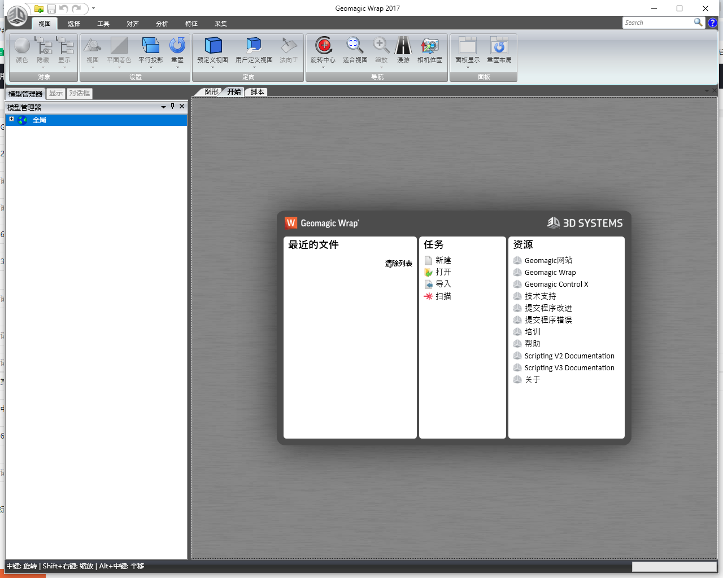
Task: Click the 缩放 zoom magnifier icon
Action: (381, 45)
